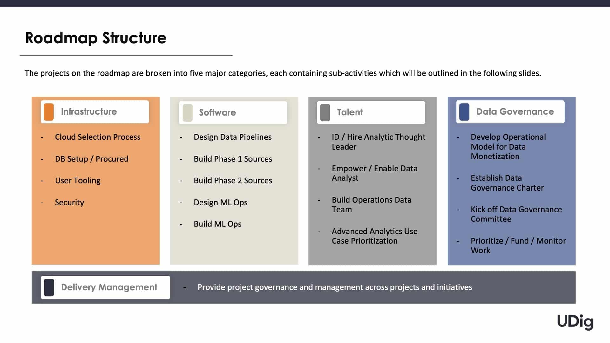Select the Infrastructure header label
The image size is (610, 343).
pyautogui.click(x=89, y=111)
